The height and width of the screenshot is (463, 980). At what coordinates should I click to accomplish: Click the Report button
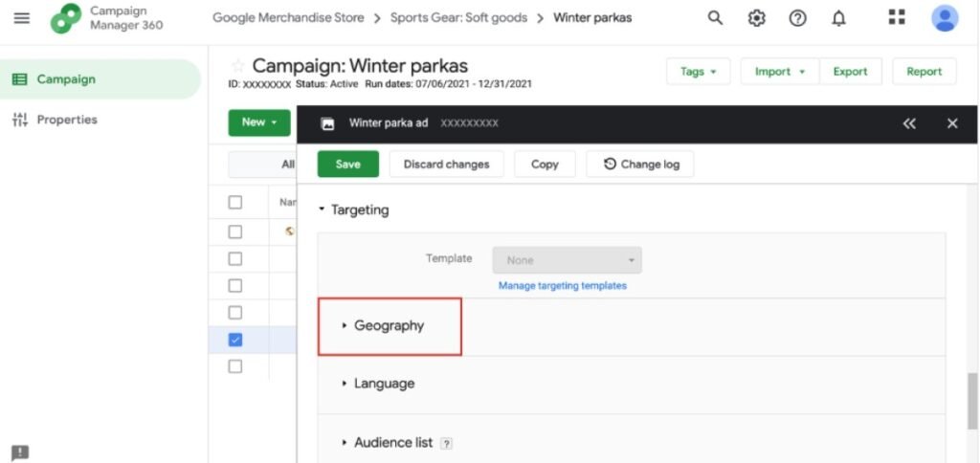[924, 72]
